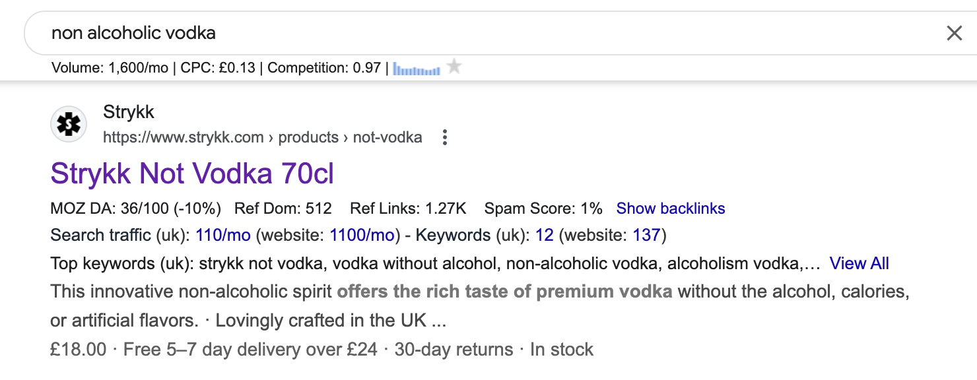Open the 110/mo search traffic link
The image size is (977, 380).
223,236
